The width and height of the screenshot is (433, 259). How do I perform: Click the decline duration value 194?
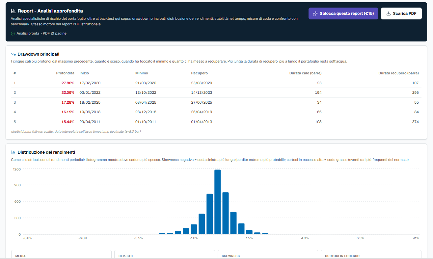(318, 93)
